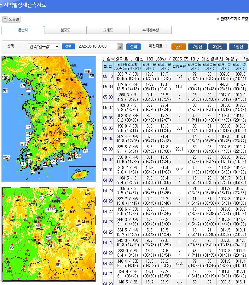
Task: Click 선택 button next to observation dropdown
Action: (68, 46)
